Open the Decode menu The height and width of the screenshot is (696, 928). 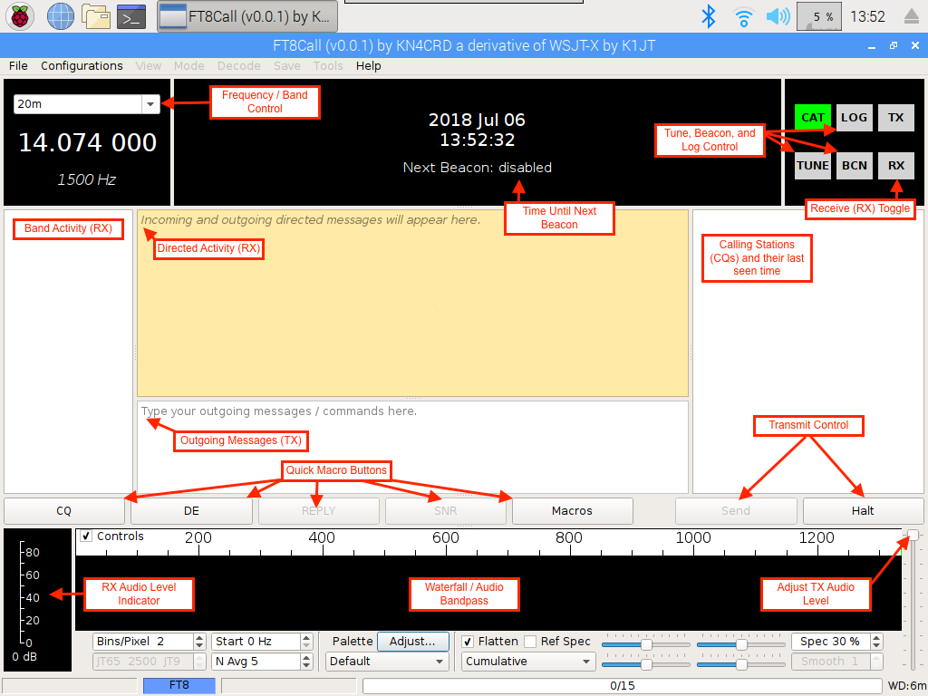click(x=238, y=65)
